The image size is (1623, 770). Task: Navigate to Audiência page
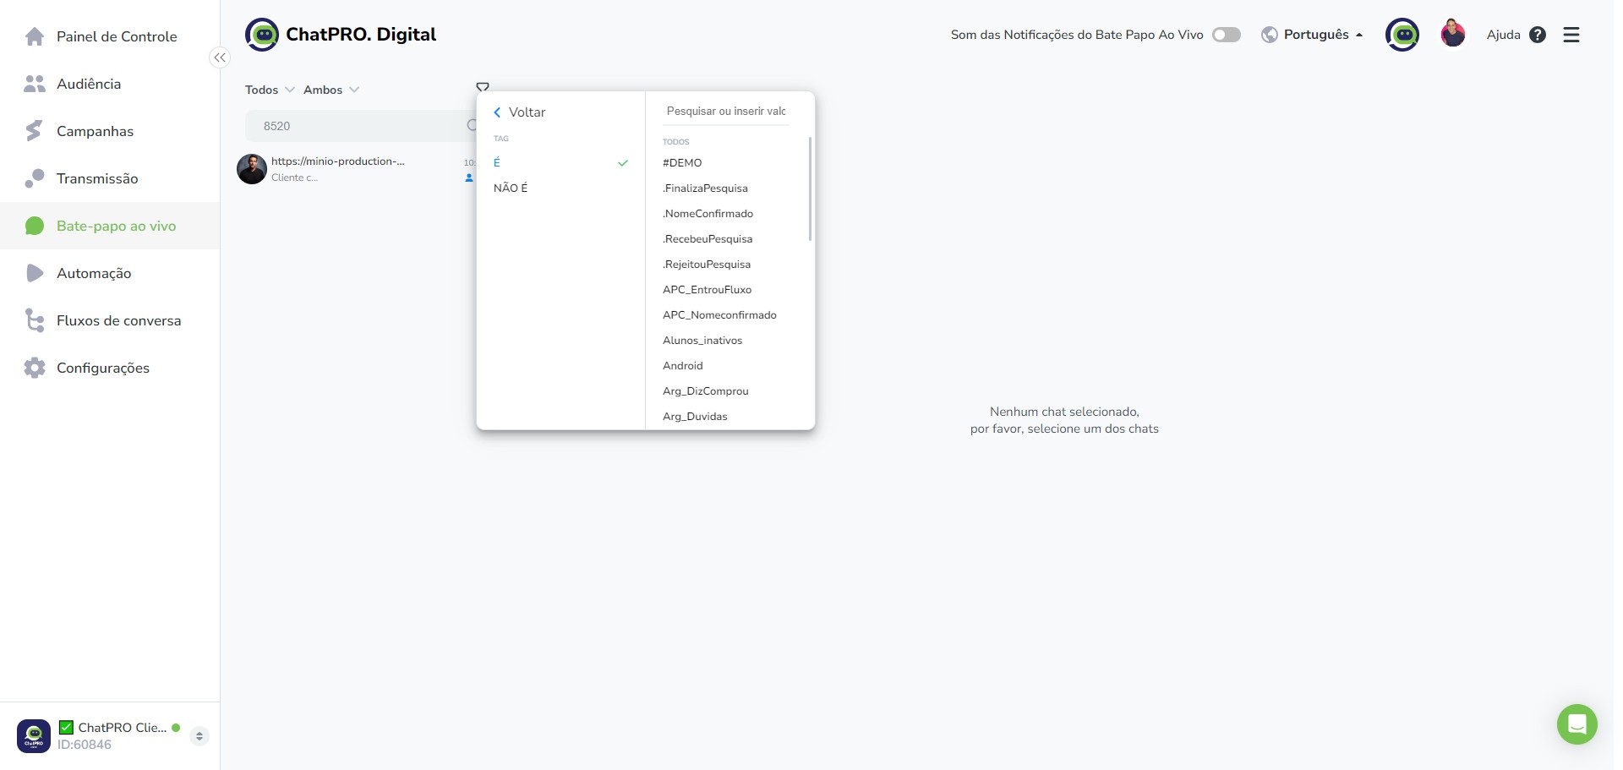89,84
